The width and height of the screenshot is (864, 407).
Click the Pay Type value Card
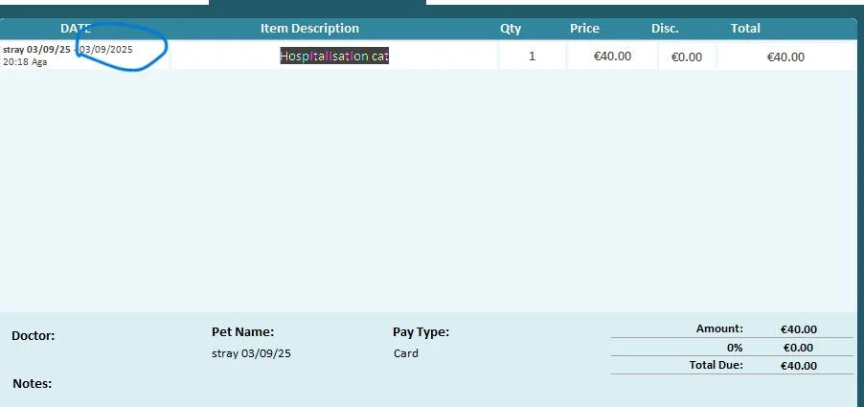(x=406, y=353)
